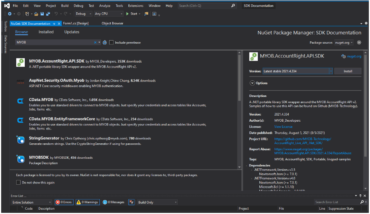Open the nuget.org link in details pane
The image size is (370, 214).
(x=354, y=56)
